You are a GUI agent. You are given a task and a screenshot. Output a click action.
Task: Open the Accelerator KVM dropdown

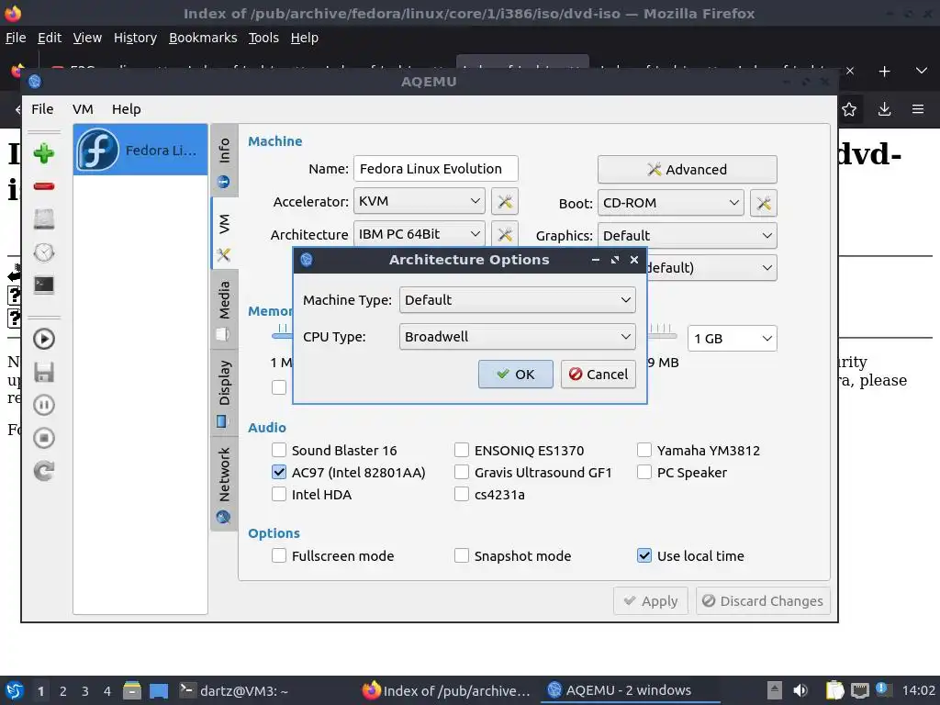pos(419,201)
